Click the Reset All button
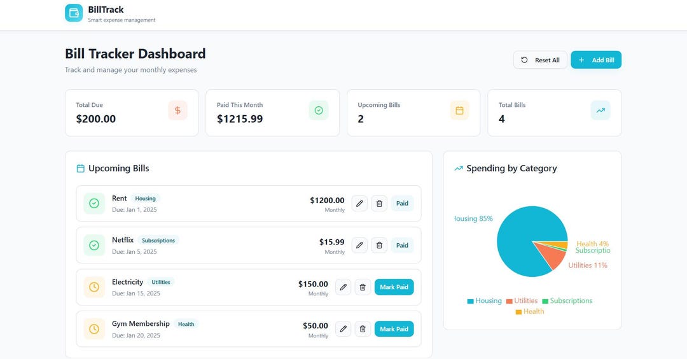687x359 pixels. pos(540,60)
